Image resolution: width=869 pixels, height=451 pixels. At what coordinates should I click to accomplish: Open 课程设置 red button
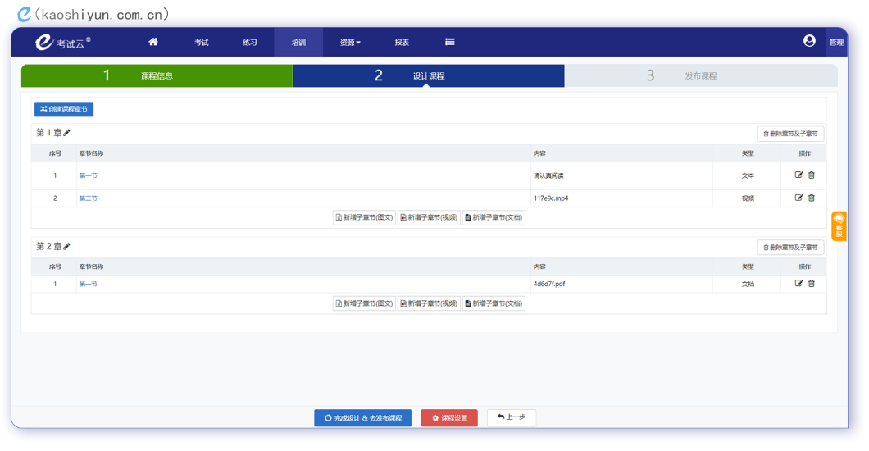point(450,418)
